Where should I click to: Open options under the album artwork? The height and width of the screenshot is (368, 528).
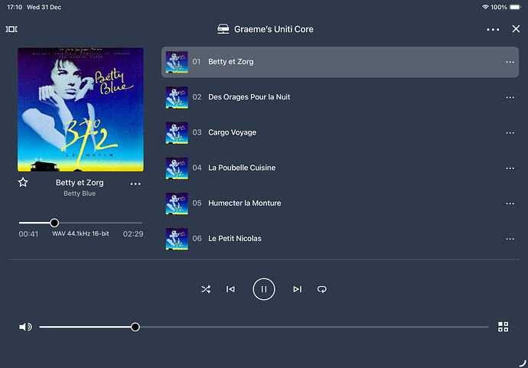[x=135, y=184]
